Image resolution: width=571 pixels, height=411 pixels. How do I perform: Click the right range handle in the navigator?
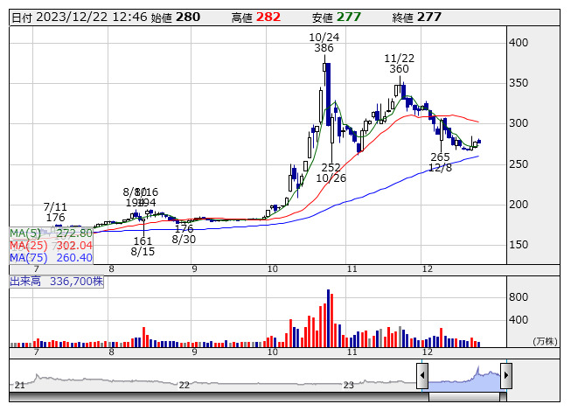505,376
